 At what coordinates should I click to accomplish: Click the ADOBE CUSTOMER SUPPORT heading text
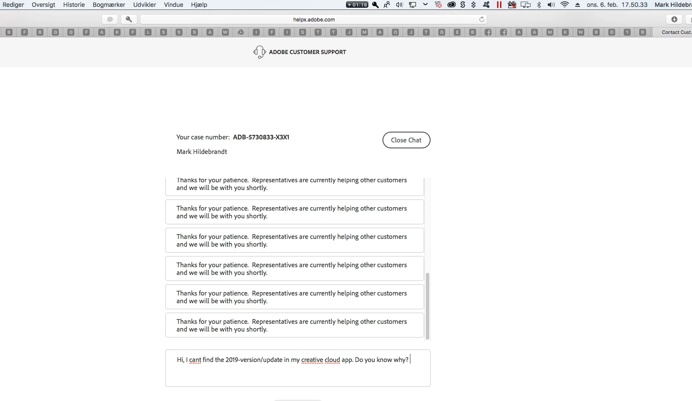click(x=307, y=52)
